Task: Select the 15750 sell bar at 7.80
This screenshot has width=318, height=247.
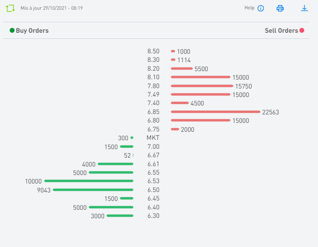Action: point(202,86)
